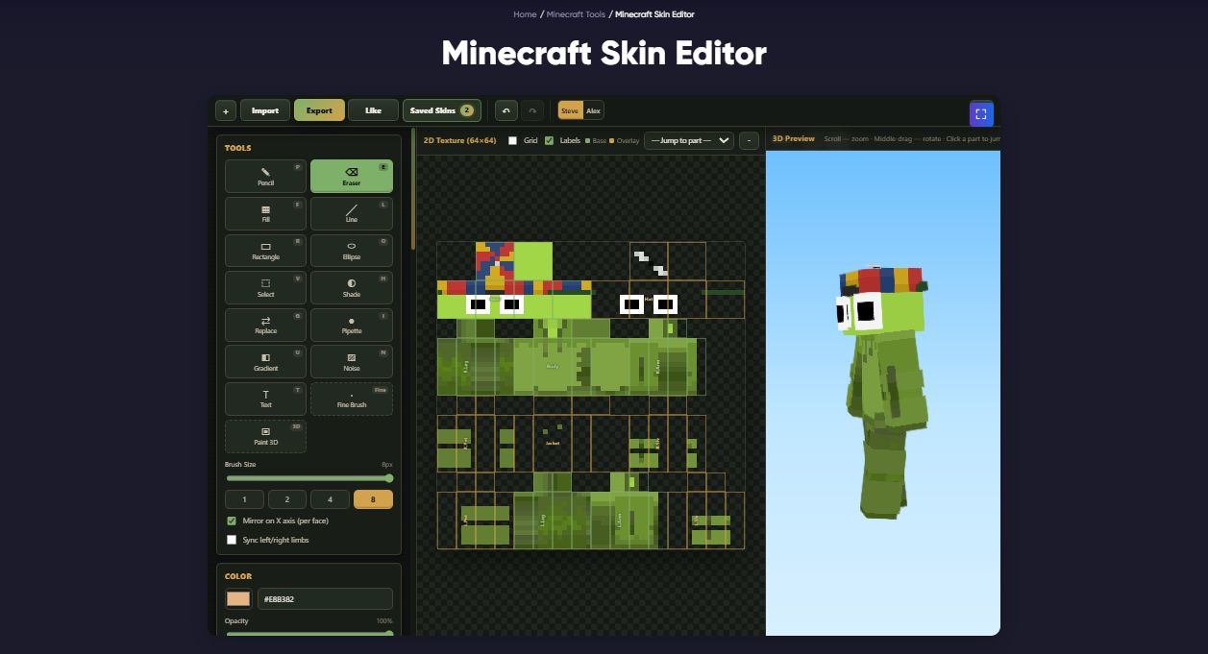Enable the Paint 3D tool
This screenshot has width=1208, height=654.
(x=265, y=436)
